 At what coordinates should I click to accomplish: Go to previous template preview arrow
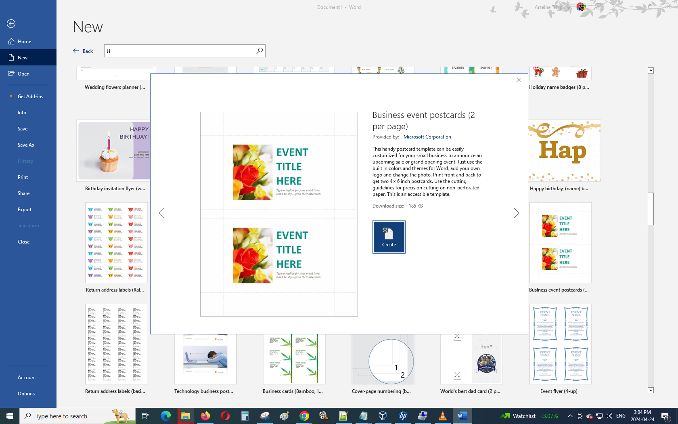click(165, 213)
